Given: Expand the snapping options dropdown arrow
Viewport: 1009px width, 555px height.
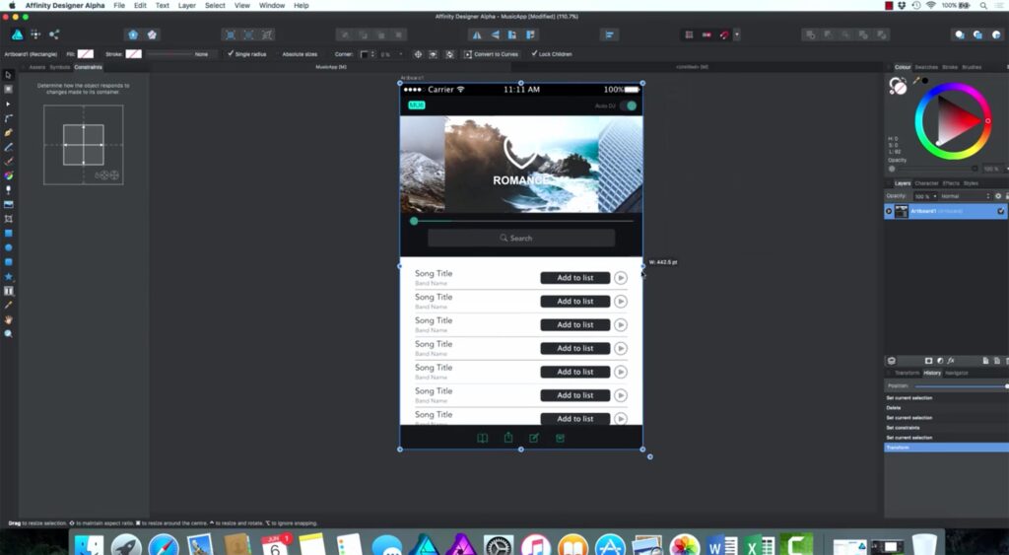Looking at the screenshot, I should click(x=736, y=35).
